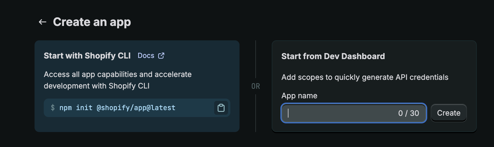The height and width of the screenshot is (147, 494).
Task: Select the 'Start with Shopify CLI' heading
Action: pyautogui.click(x=87, y=56)
